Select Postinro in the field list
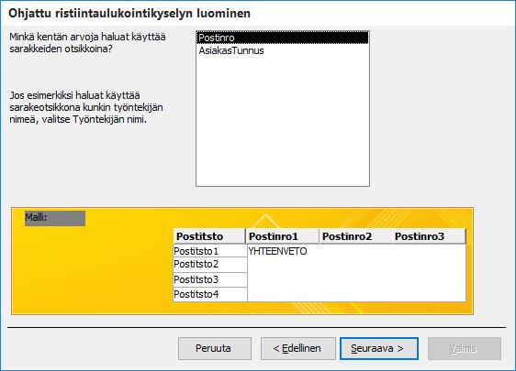The width and height of the screenshot is (516, 371). coord(283,38)
